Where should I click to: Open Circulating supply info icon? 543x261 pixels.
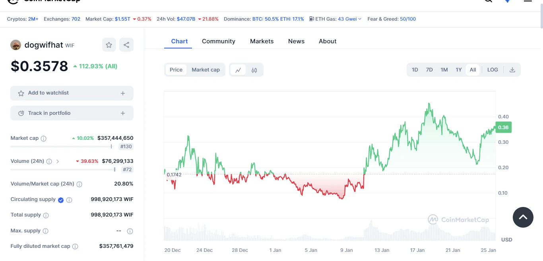tap(69, 200)
